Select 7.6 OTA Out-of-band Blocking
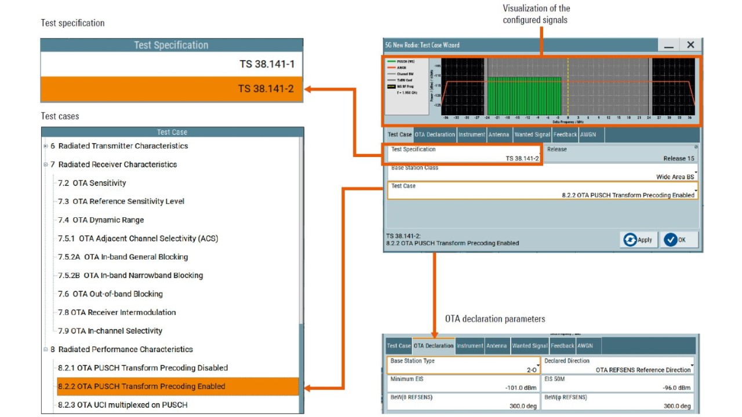Viewport: 742px width, 417px height. tap(110, 294)
